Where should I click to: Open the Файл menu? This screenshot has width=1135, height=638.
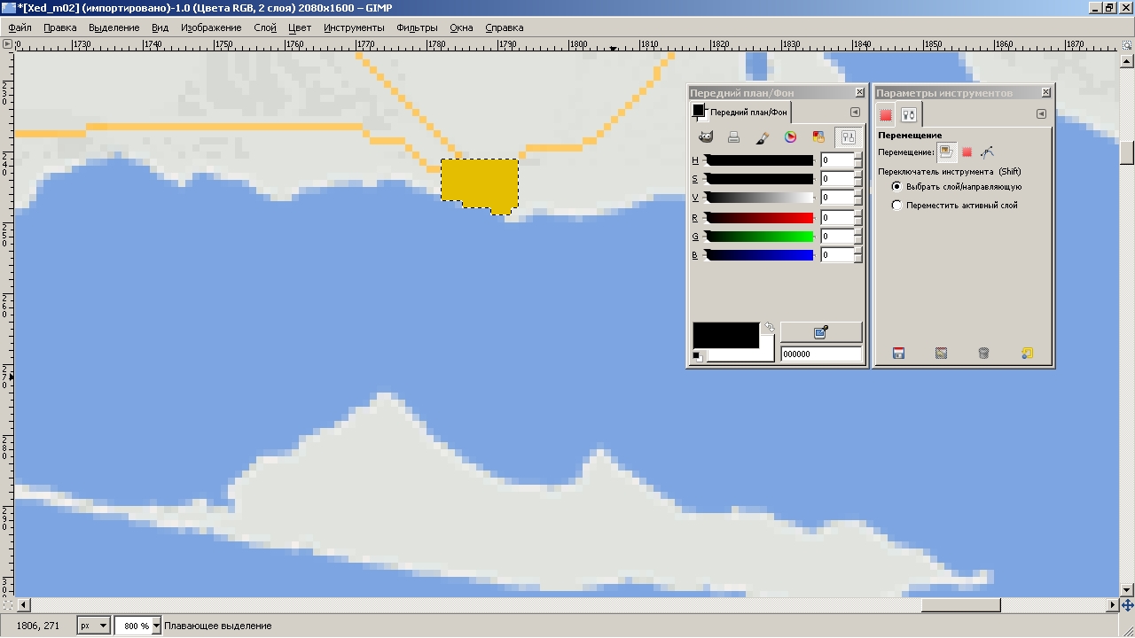[x=20, y=27]
